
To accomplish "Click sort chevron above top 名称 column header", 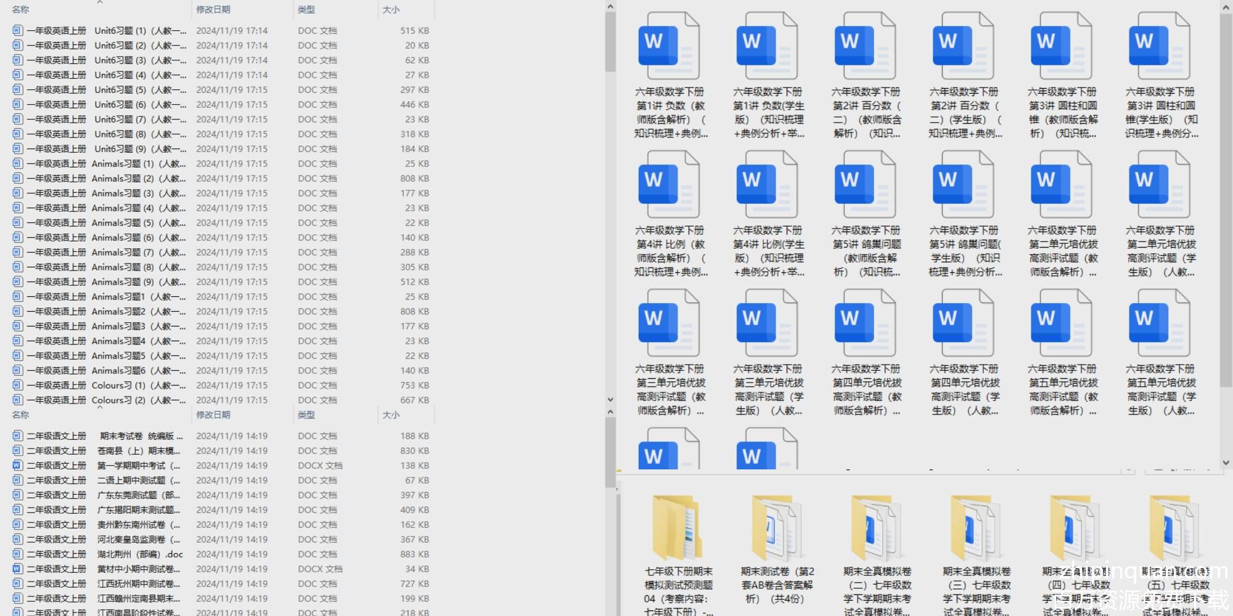I will coord(100,2).
